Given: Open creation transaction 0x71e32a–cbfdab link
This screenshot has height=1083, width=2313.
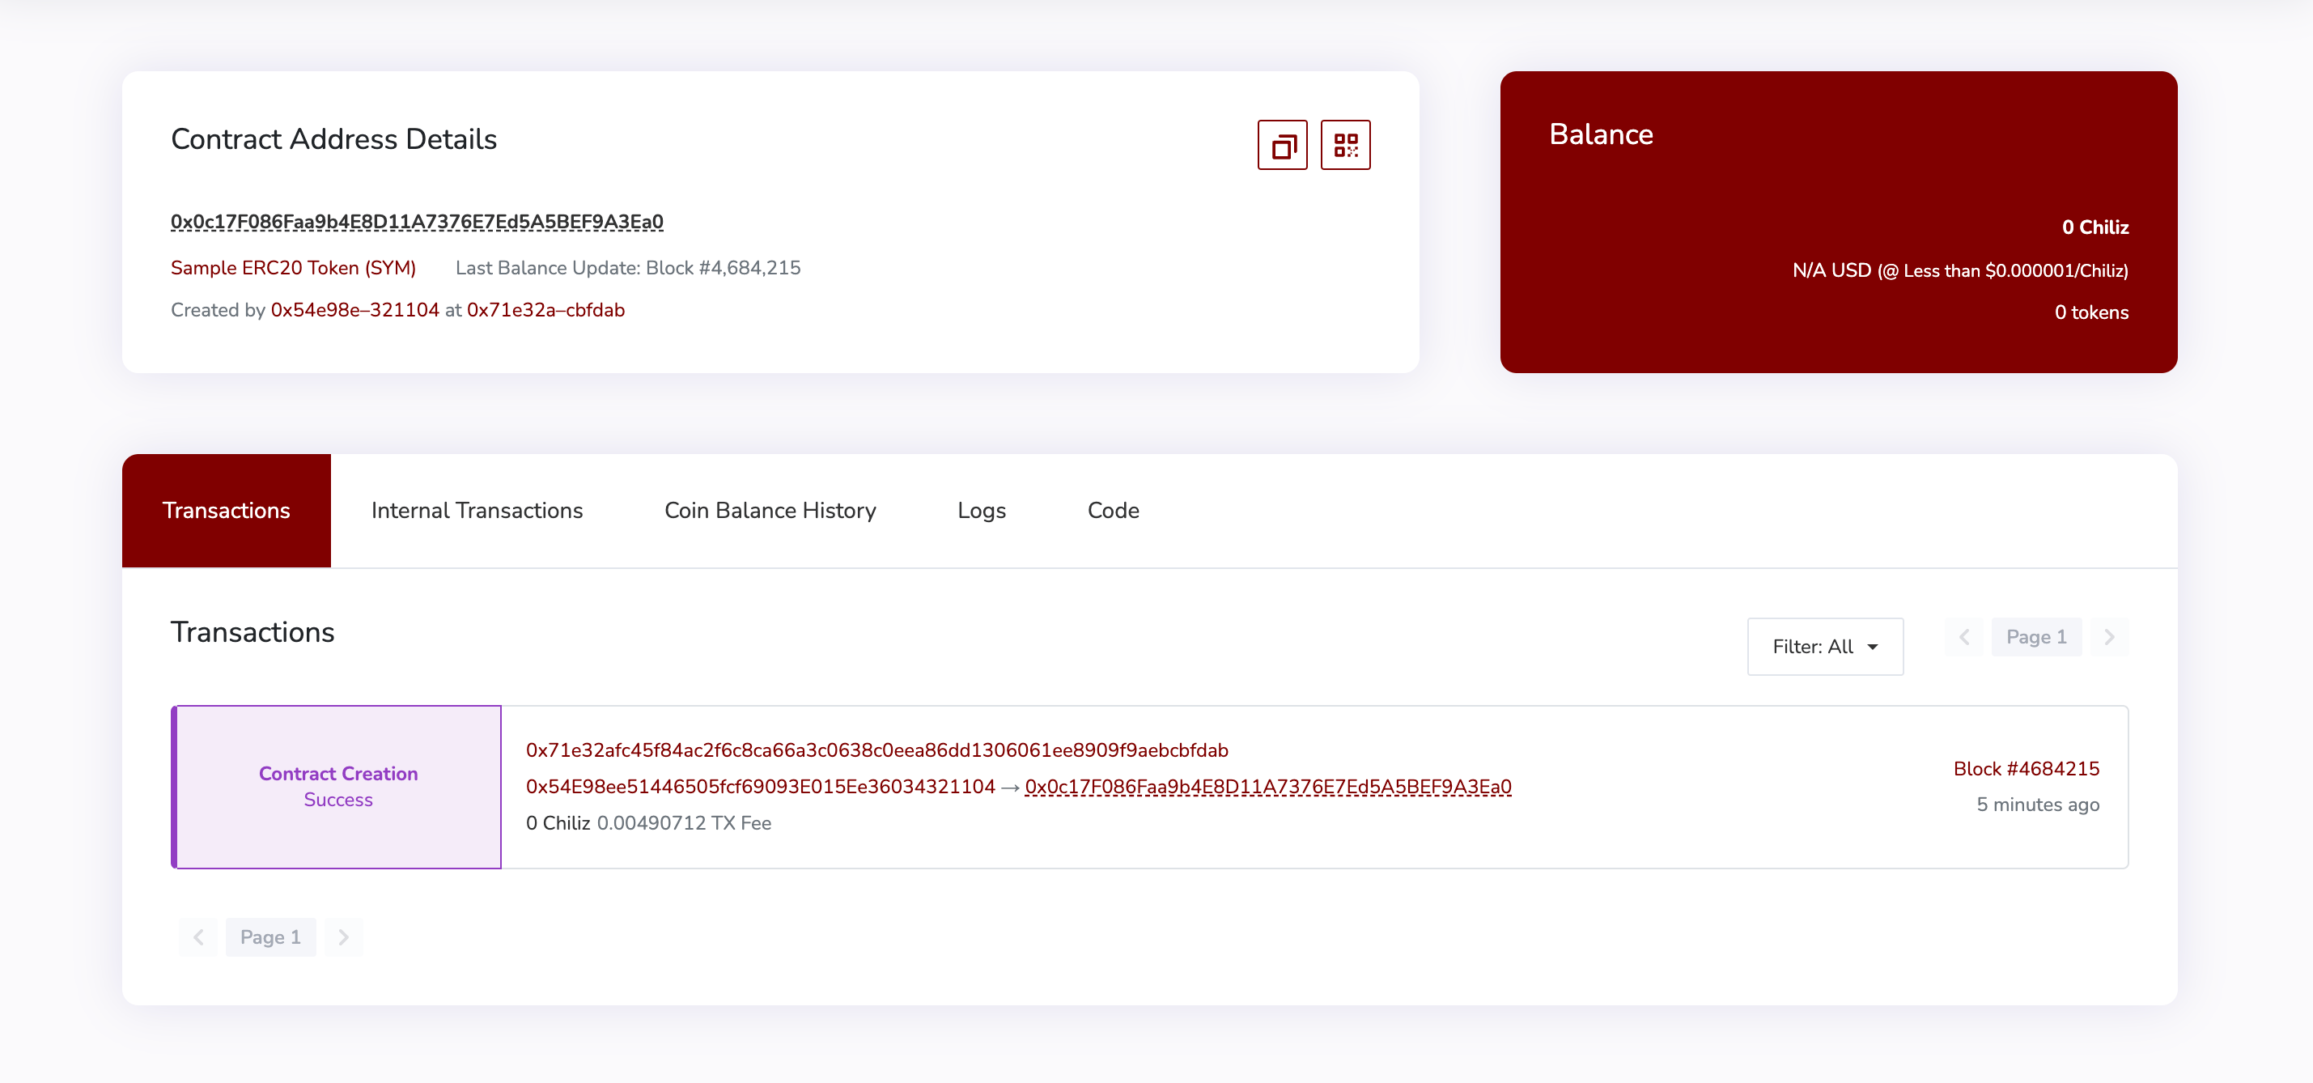Looking at the screenshot, I should pos(545,310).
